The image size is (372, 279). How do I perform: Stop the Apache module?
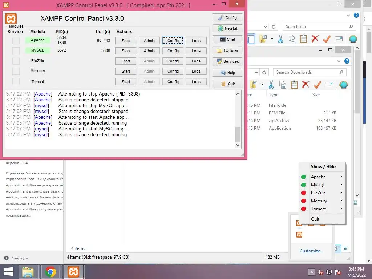coord(126,41)
